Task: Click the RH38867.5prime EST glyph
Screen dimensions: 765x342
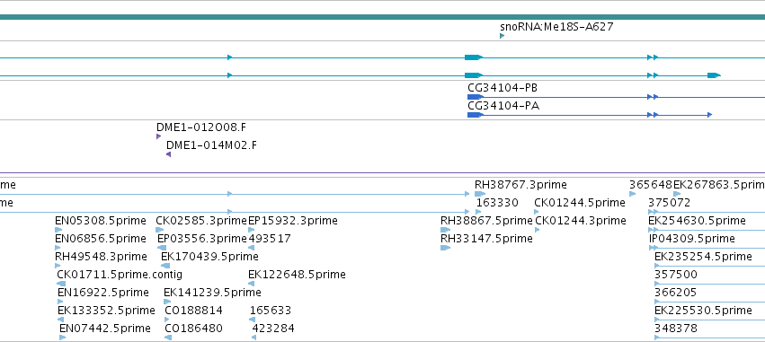Action: pyautogui.click(x=446, y=230)
